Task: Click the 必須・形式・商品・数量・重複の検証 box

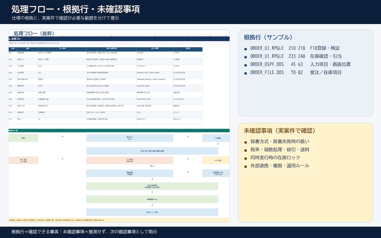Action: click(x=152, y=151)
